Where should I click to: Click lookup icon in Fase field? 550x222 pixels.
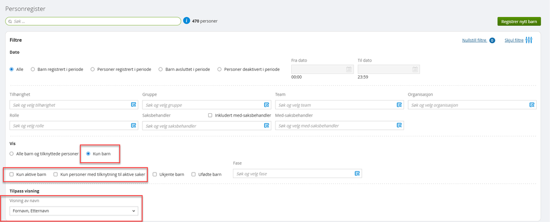click(x=357, y=173)
